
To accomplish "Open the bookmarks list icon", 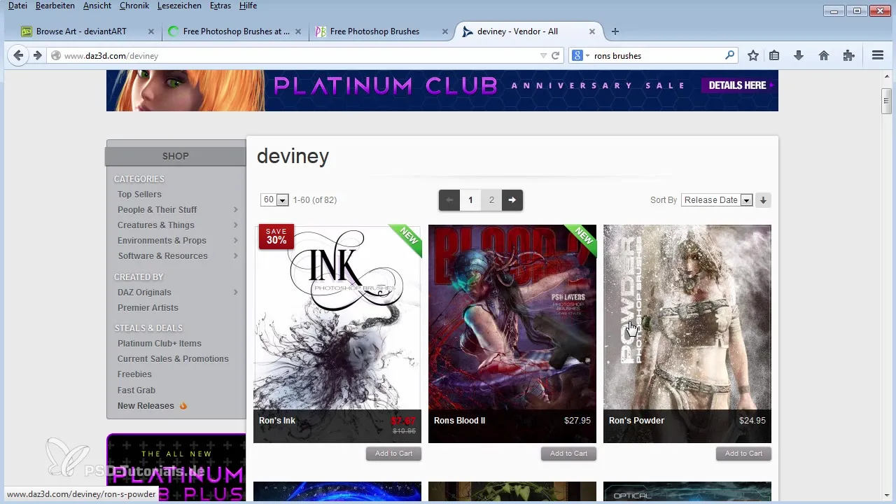I will (x=774, y=55).
